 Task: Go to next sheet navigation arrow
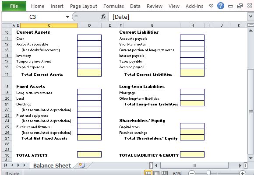point(18,165)
